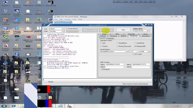Click the Notepad window title icon

[x=55, y=17]
